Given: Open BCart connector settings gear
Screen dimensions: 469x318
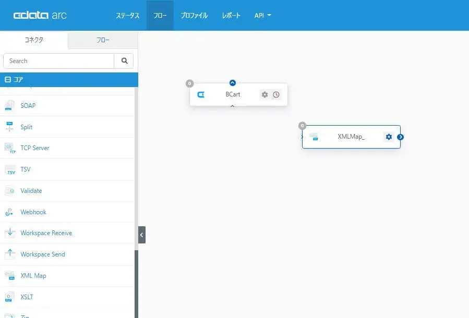Looking at the screenshot, I should click(264, 94).
